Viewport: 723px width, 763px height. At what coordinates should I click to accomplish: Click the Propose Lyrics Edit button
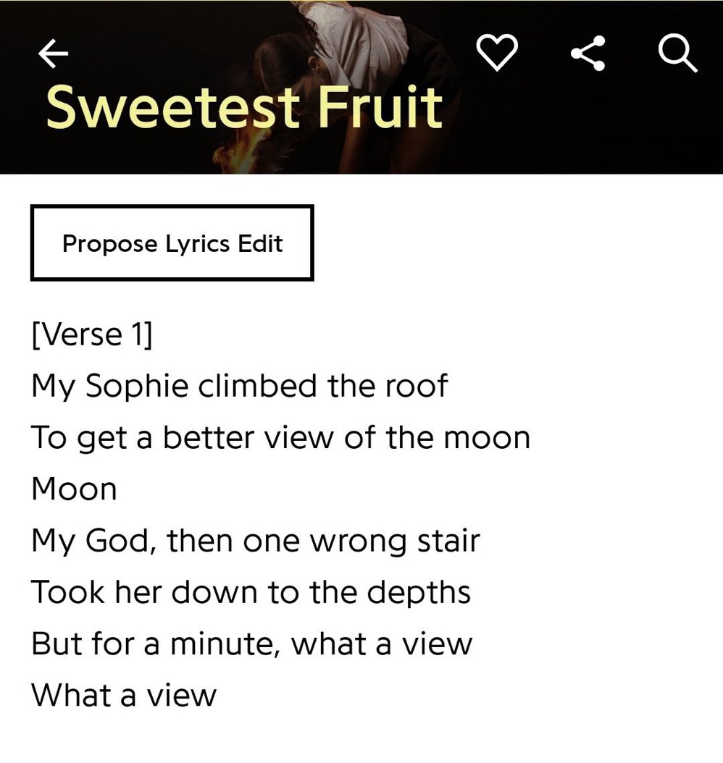click(x=172, y=243)
